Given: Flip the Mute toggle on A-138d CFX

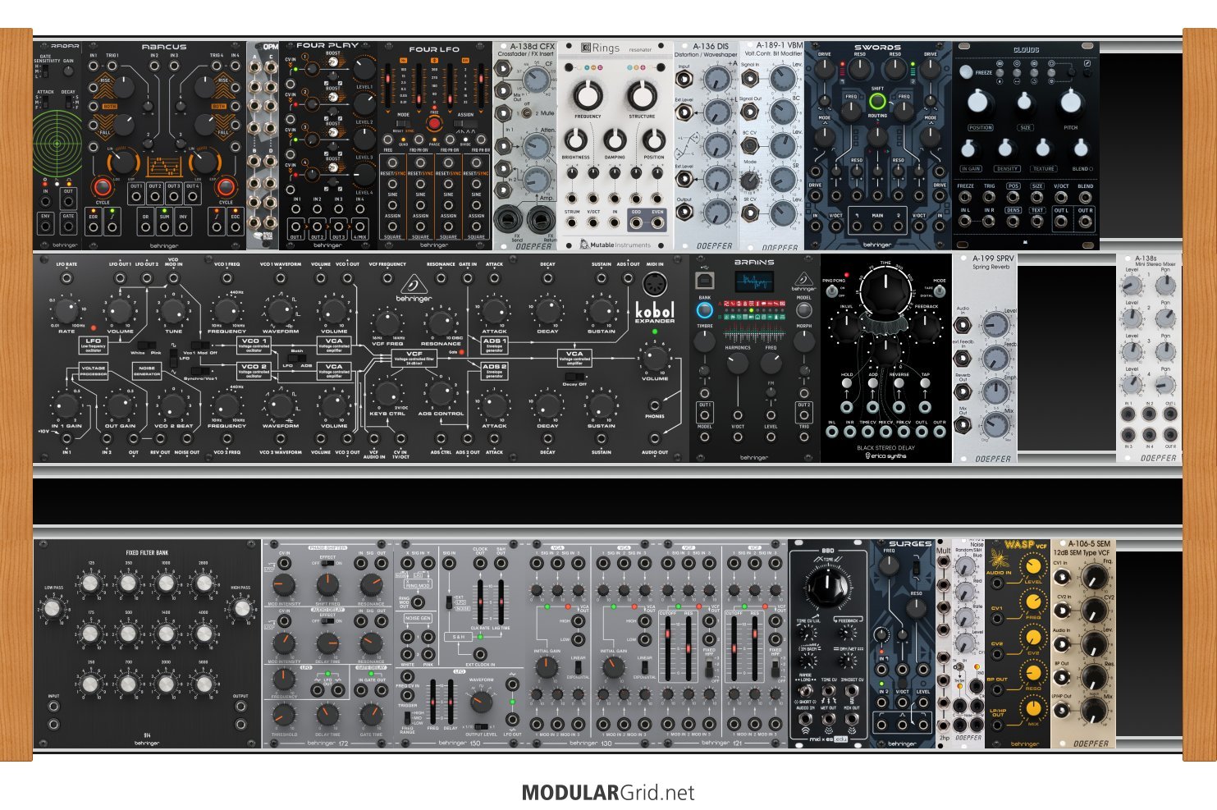Looking at the screenshot, I should click(x=526, y=112).
